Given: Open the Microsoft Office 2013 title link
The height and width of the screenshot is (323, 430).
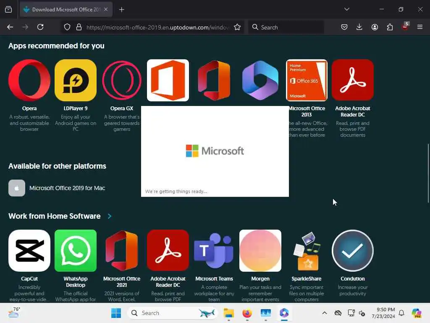Looking at the screenshot, I should click(307, 111).
